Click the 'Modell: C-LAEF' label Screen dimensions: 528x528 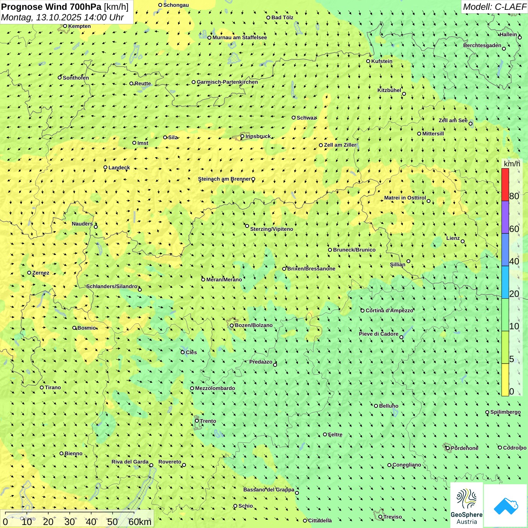pos(494,7)
